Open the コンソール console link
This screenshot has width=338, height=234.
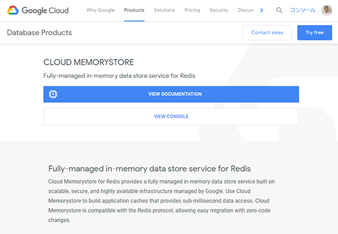click(x=303, y=10)
